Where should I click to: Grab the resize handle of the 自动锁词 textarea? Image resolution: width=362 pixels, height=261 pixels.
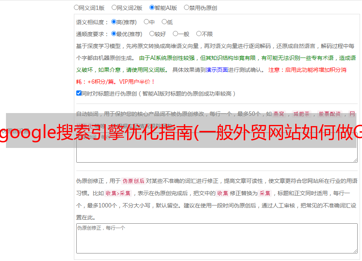pyautogui.click(x=355, y=160)
